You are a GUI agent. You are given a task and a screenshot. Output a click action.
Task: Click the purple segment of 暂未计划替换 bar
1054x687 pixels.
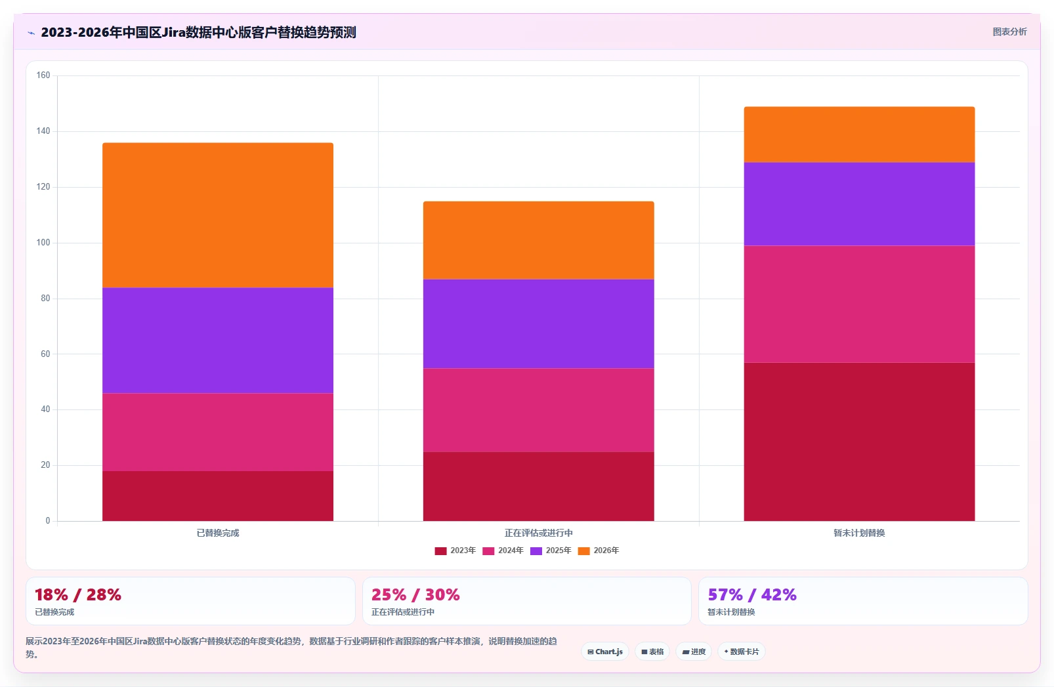click(860, 204)
